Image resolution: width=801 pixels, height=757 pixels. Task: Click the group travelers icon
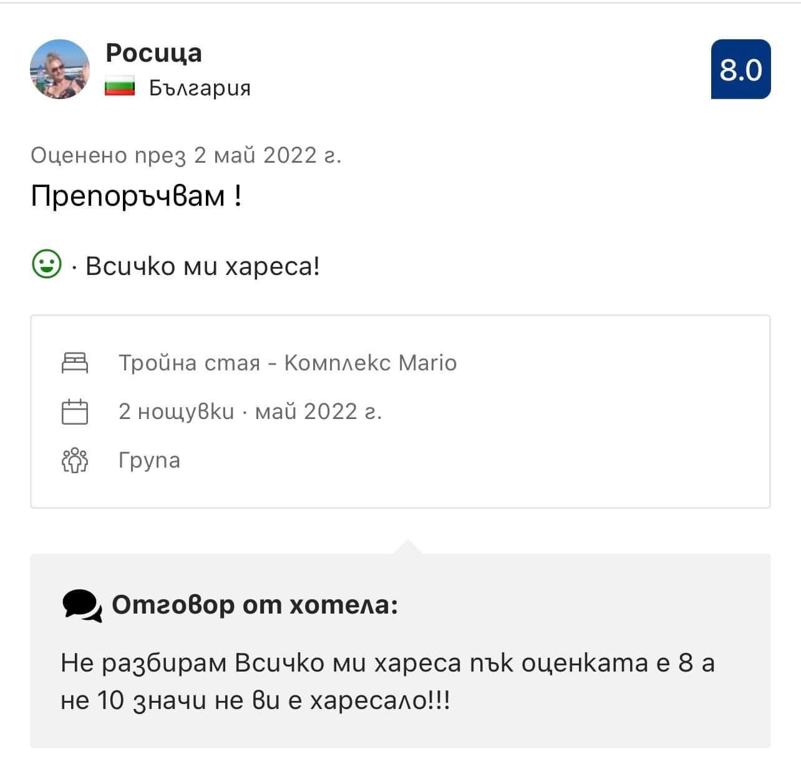[75, 460]
